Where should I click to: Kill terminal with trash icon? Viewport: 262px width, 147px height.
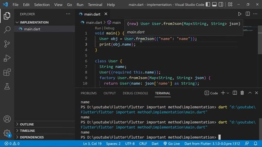242,93
